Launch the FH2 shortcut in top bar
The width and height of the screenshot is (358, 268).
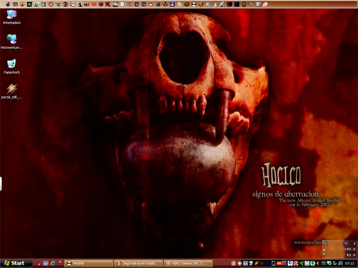click(x=86, y=4)
